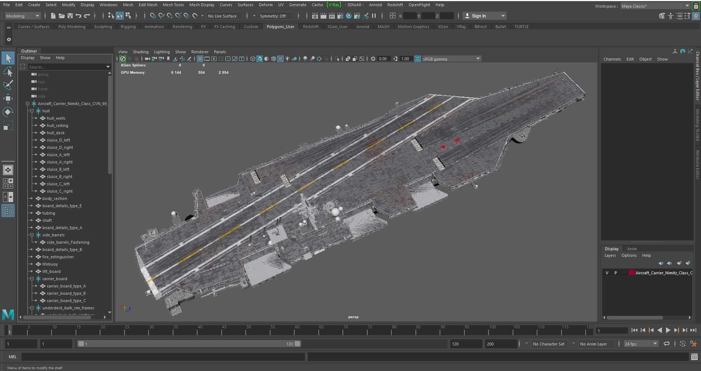The height and width of the screenshot is (371, 701).
Task: Pick the Scale tool in toolbox
Action: [8, 125]
